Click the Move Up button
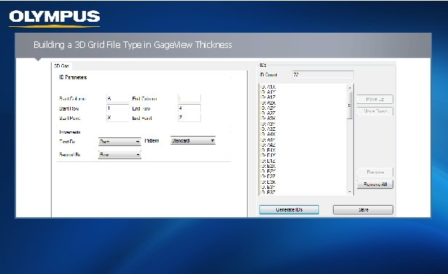The image size is (448, 274). coord(375,100)
